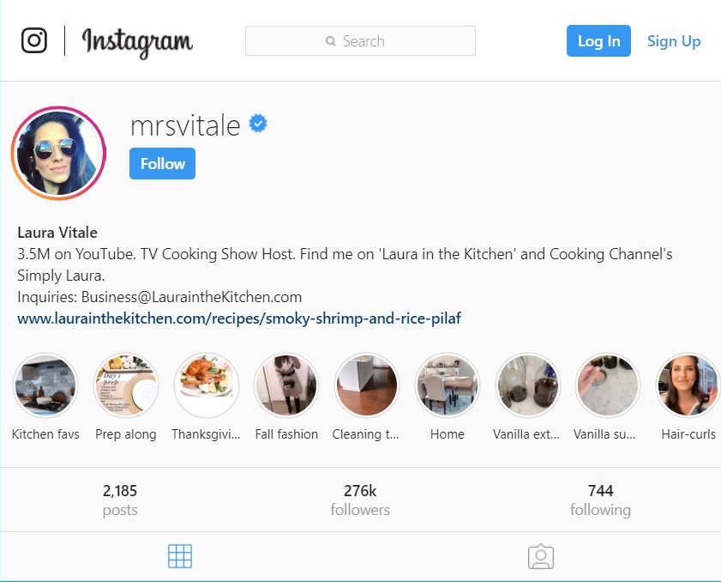Focus the Search input field
This screenshot has height=582, width=721.
coord(360,41)
